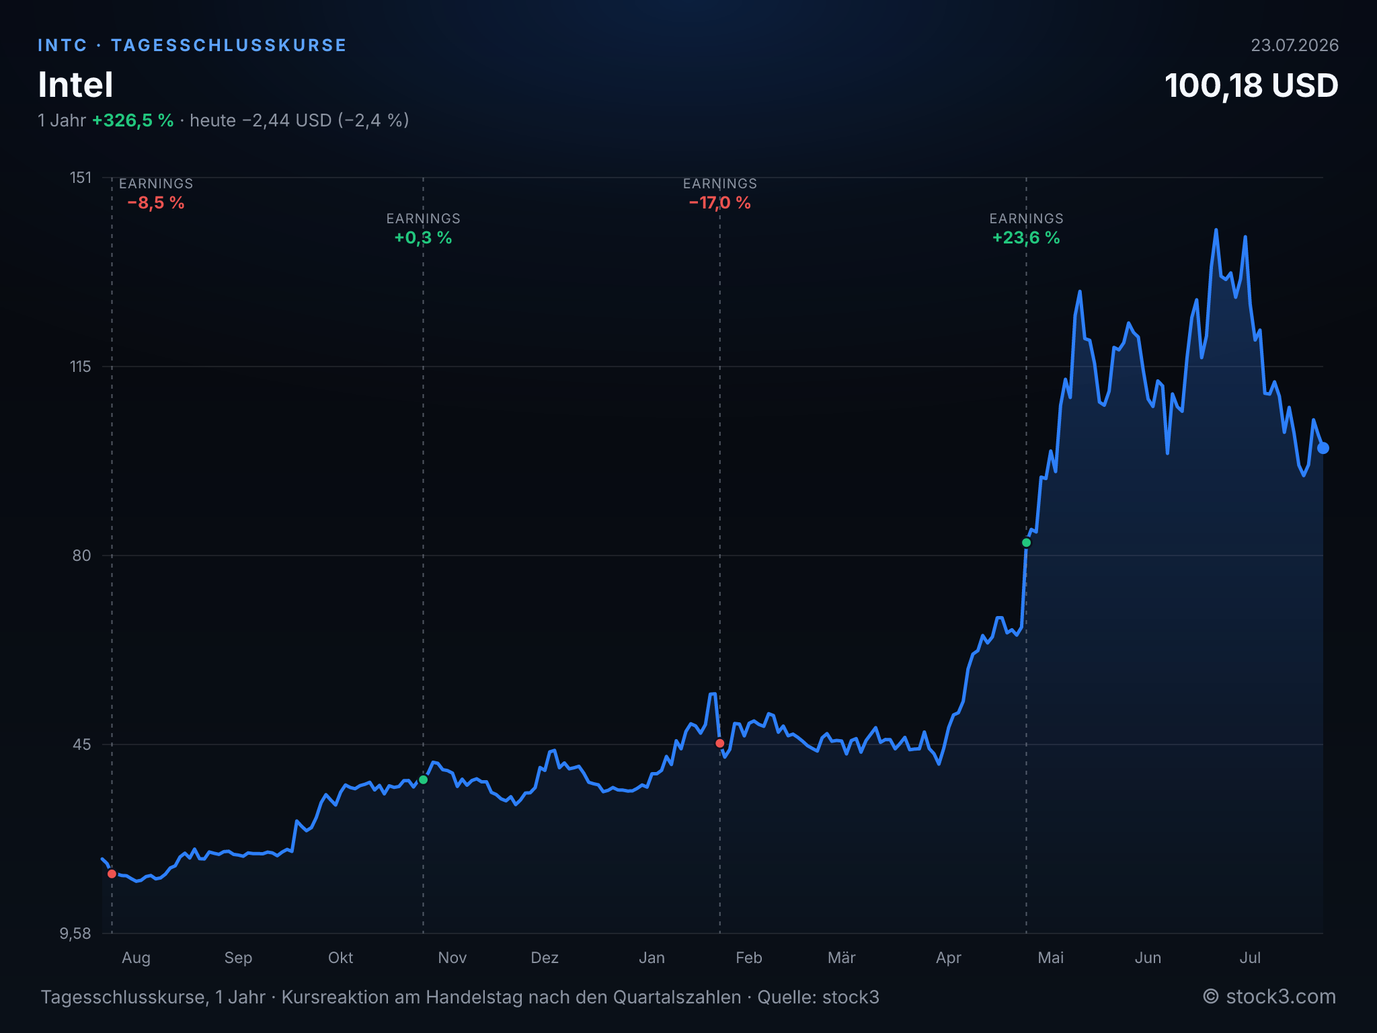Select the +0,3 % earnings label
This screenshot has width=1377, height=1033.
click(x=423, y=238)
